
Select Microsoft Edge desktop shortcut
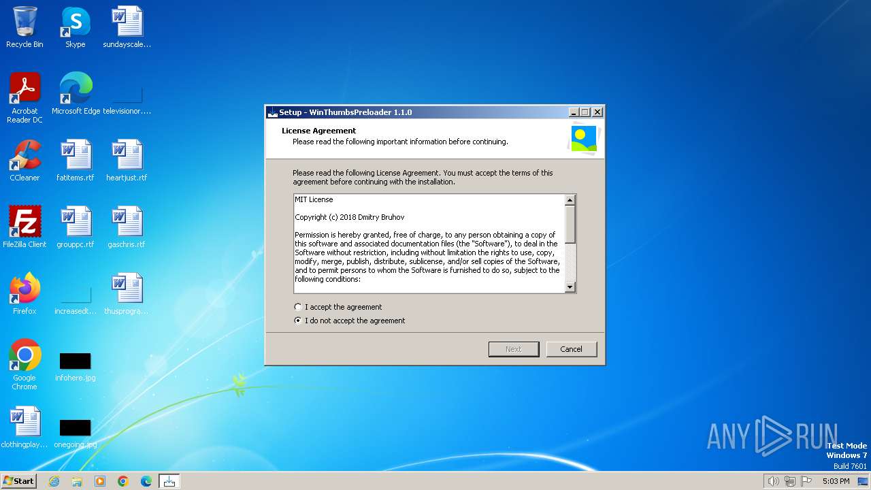click(76, 94)
